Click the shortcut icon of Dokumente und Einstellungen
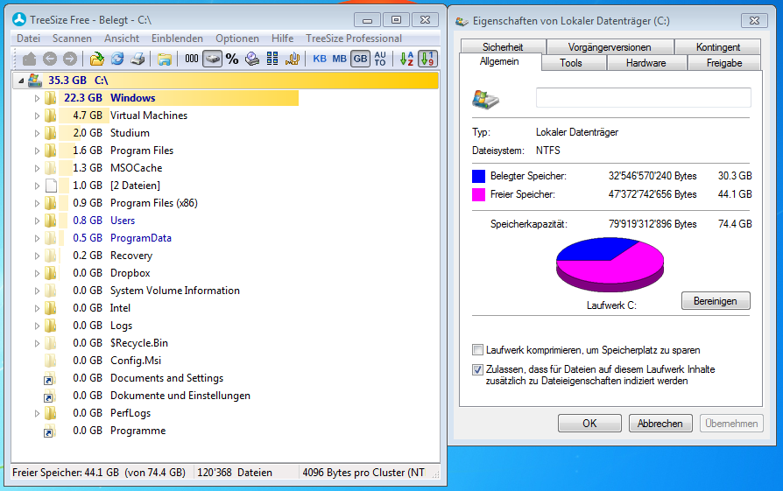The height and width of the screenshot is (491, 783). click(48, 396)
